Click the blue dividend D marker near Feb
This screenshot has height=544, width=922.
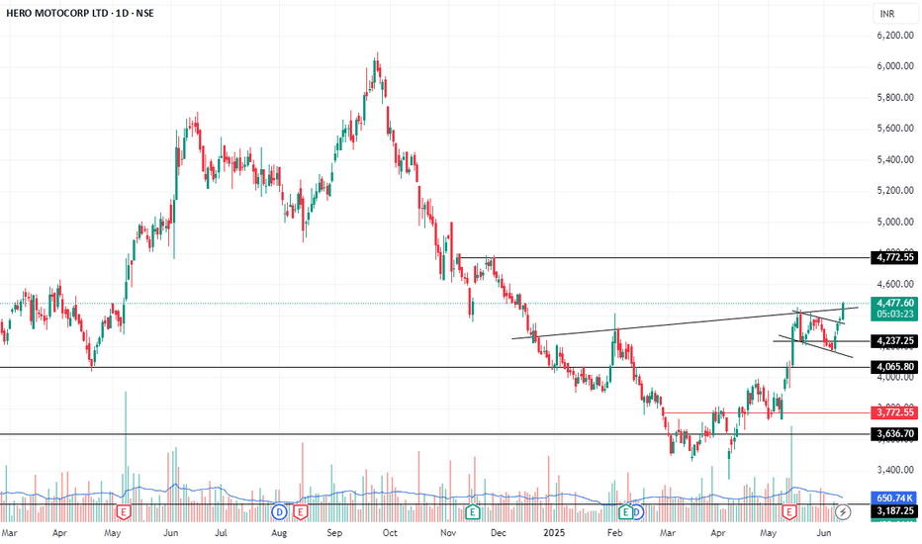click(637, 512)
